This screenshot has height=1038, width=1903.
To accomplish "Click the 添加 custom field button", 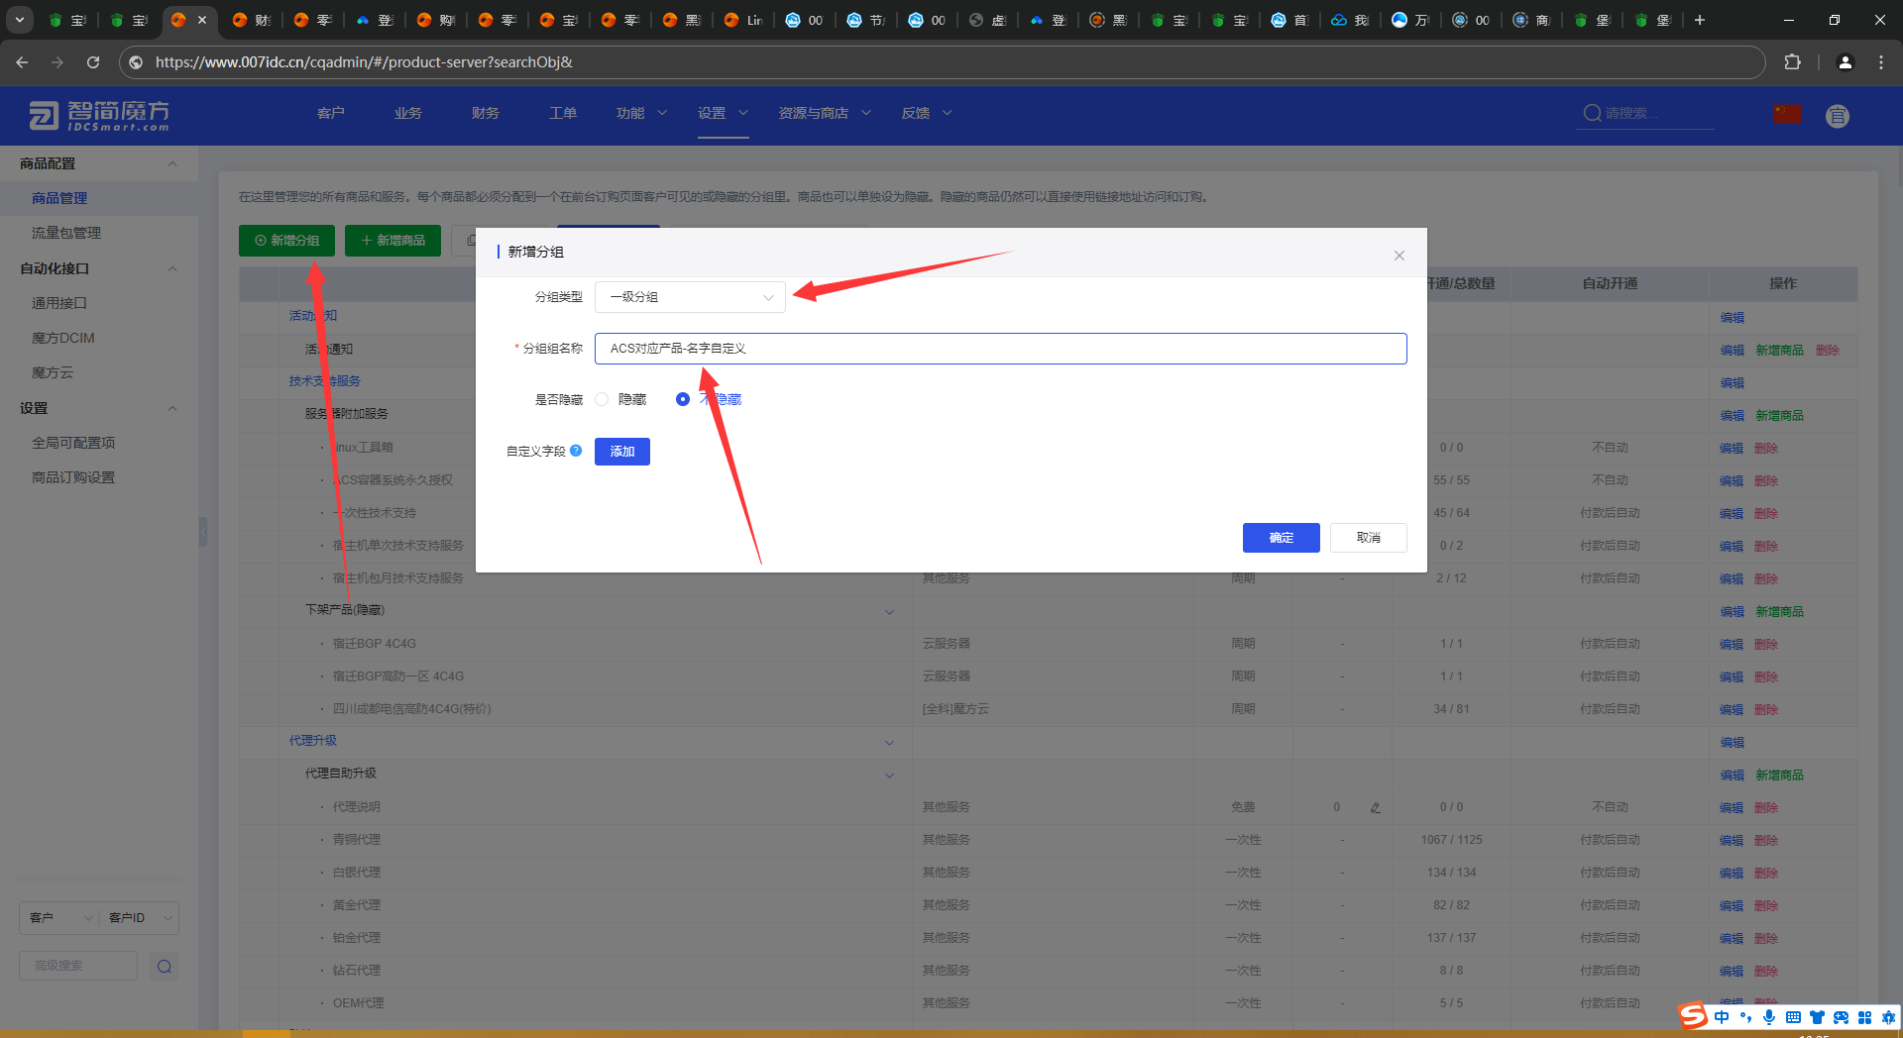I will [x=622, y=452].
